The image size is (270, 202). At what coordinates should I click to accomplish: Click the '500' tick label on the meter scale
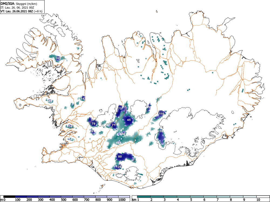coord(64,200)
